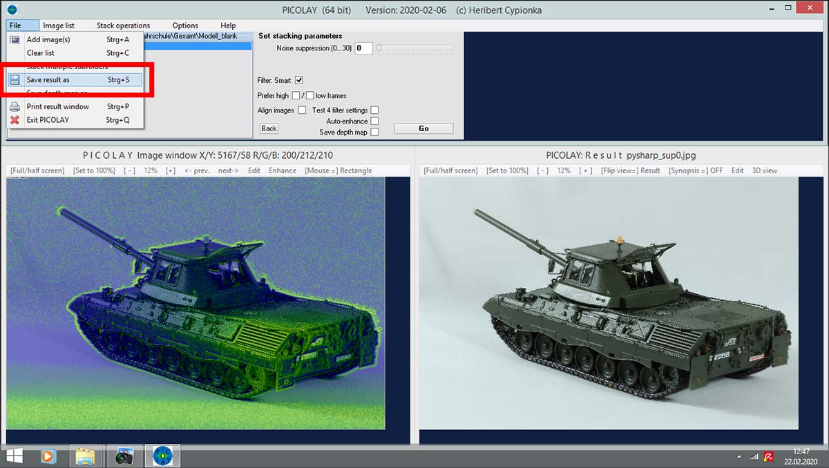Click Edit in the Image window toolbar

click(x=254, y=170)
